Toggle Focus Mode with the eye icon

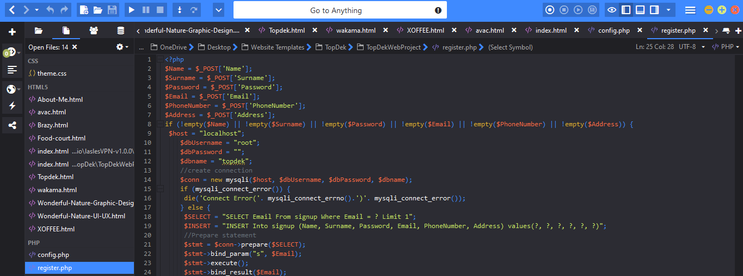pyautogui.click(x=612, y=10)
